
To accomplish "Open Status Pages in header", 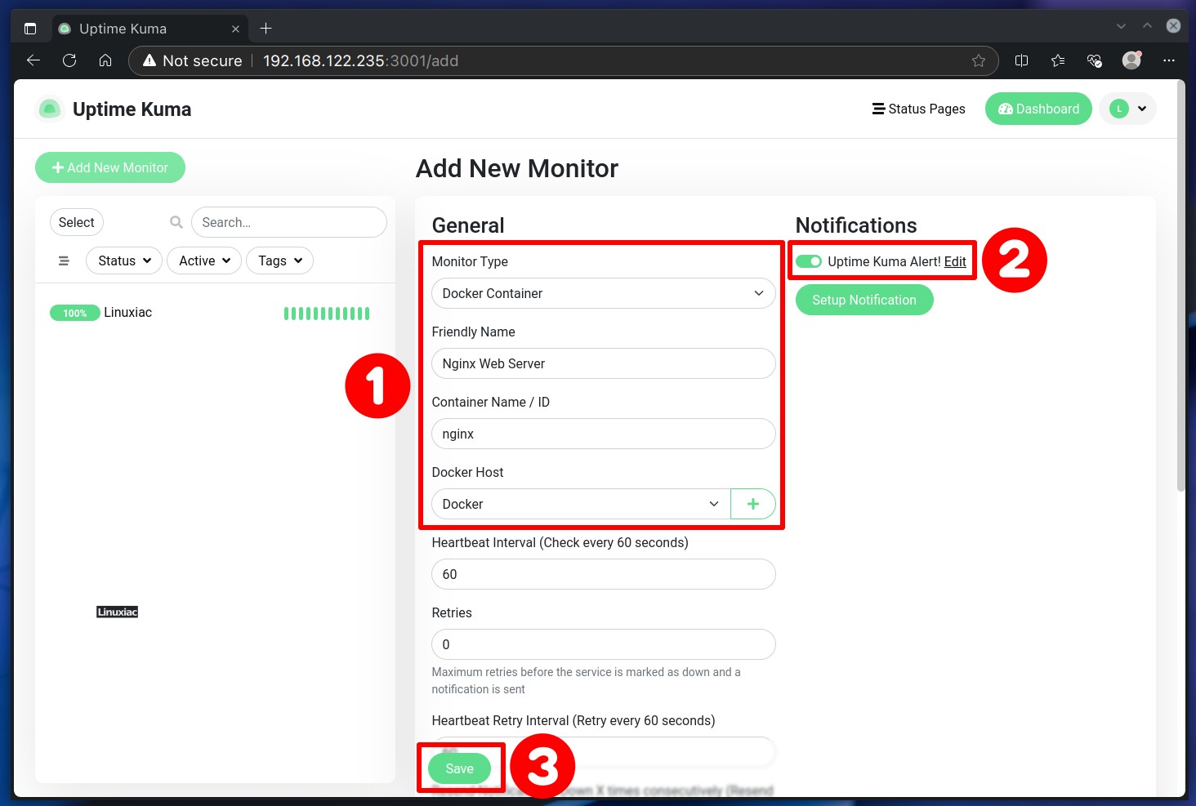I will (918, 109).
